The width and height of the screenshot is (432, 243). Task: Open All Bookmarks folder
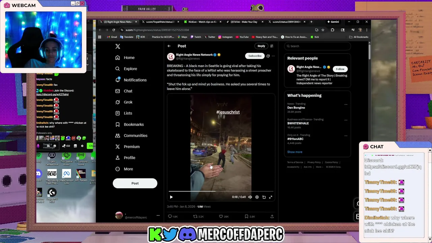tap(359, 37)
